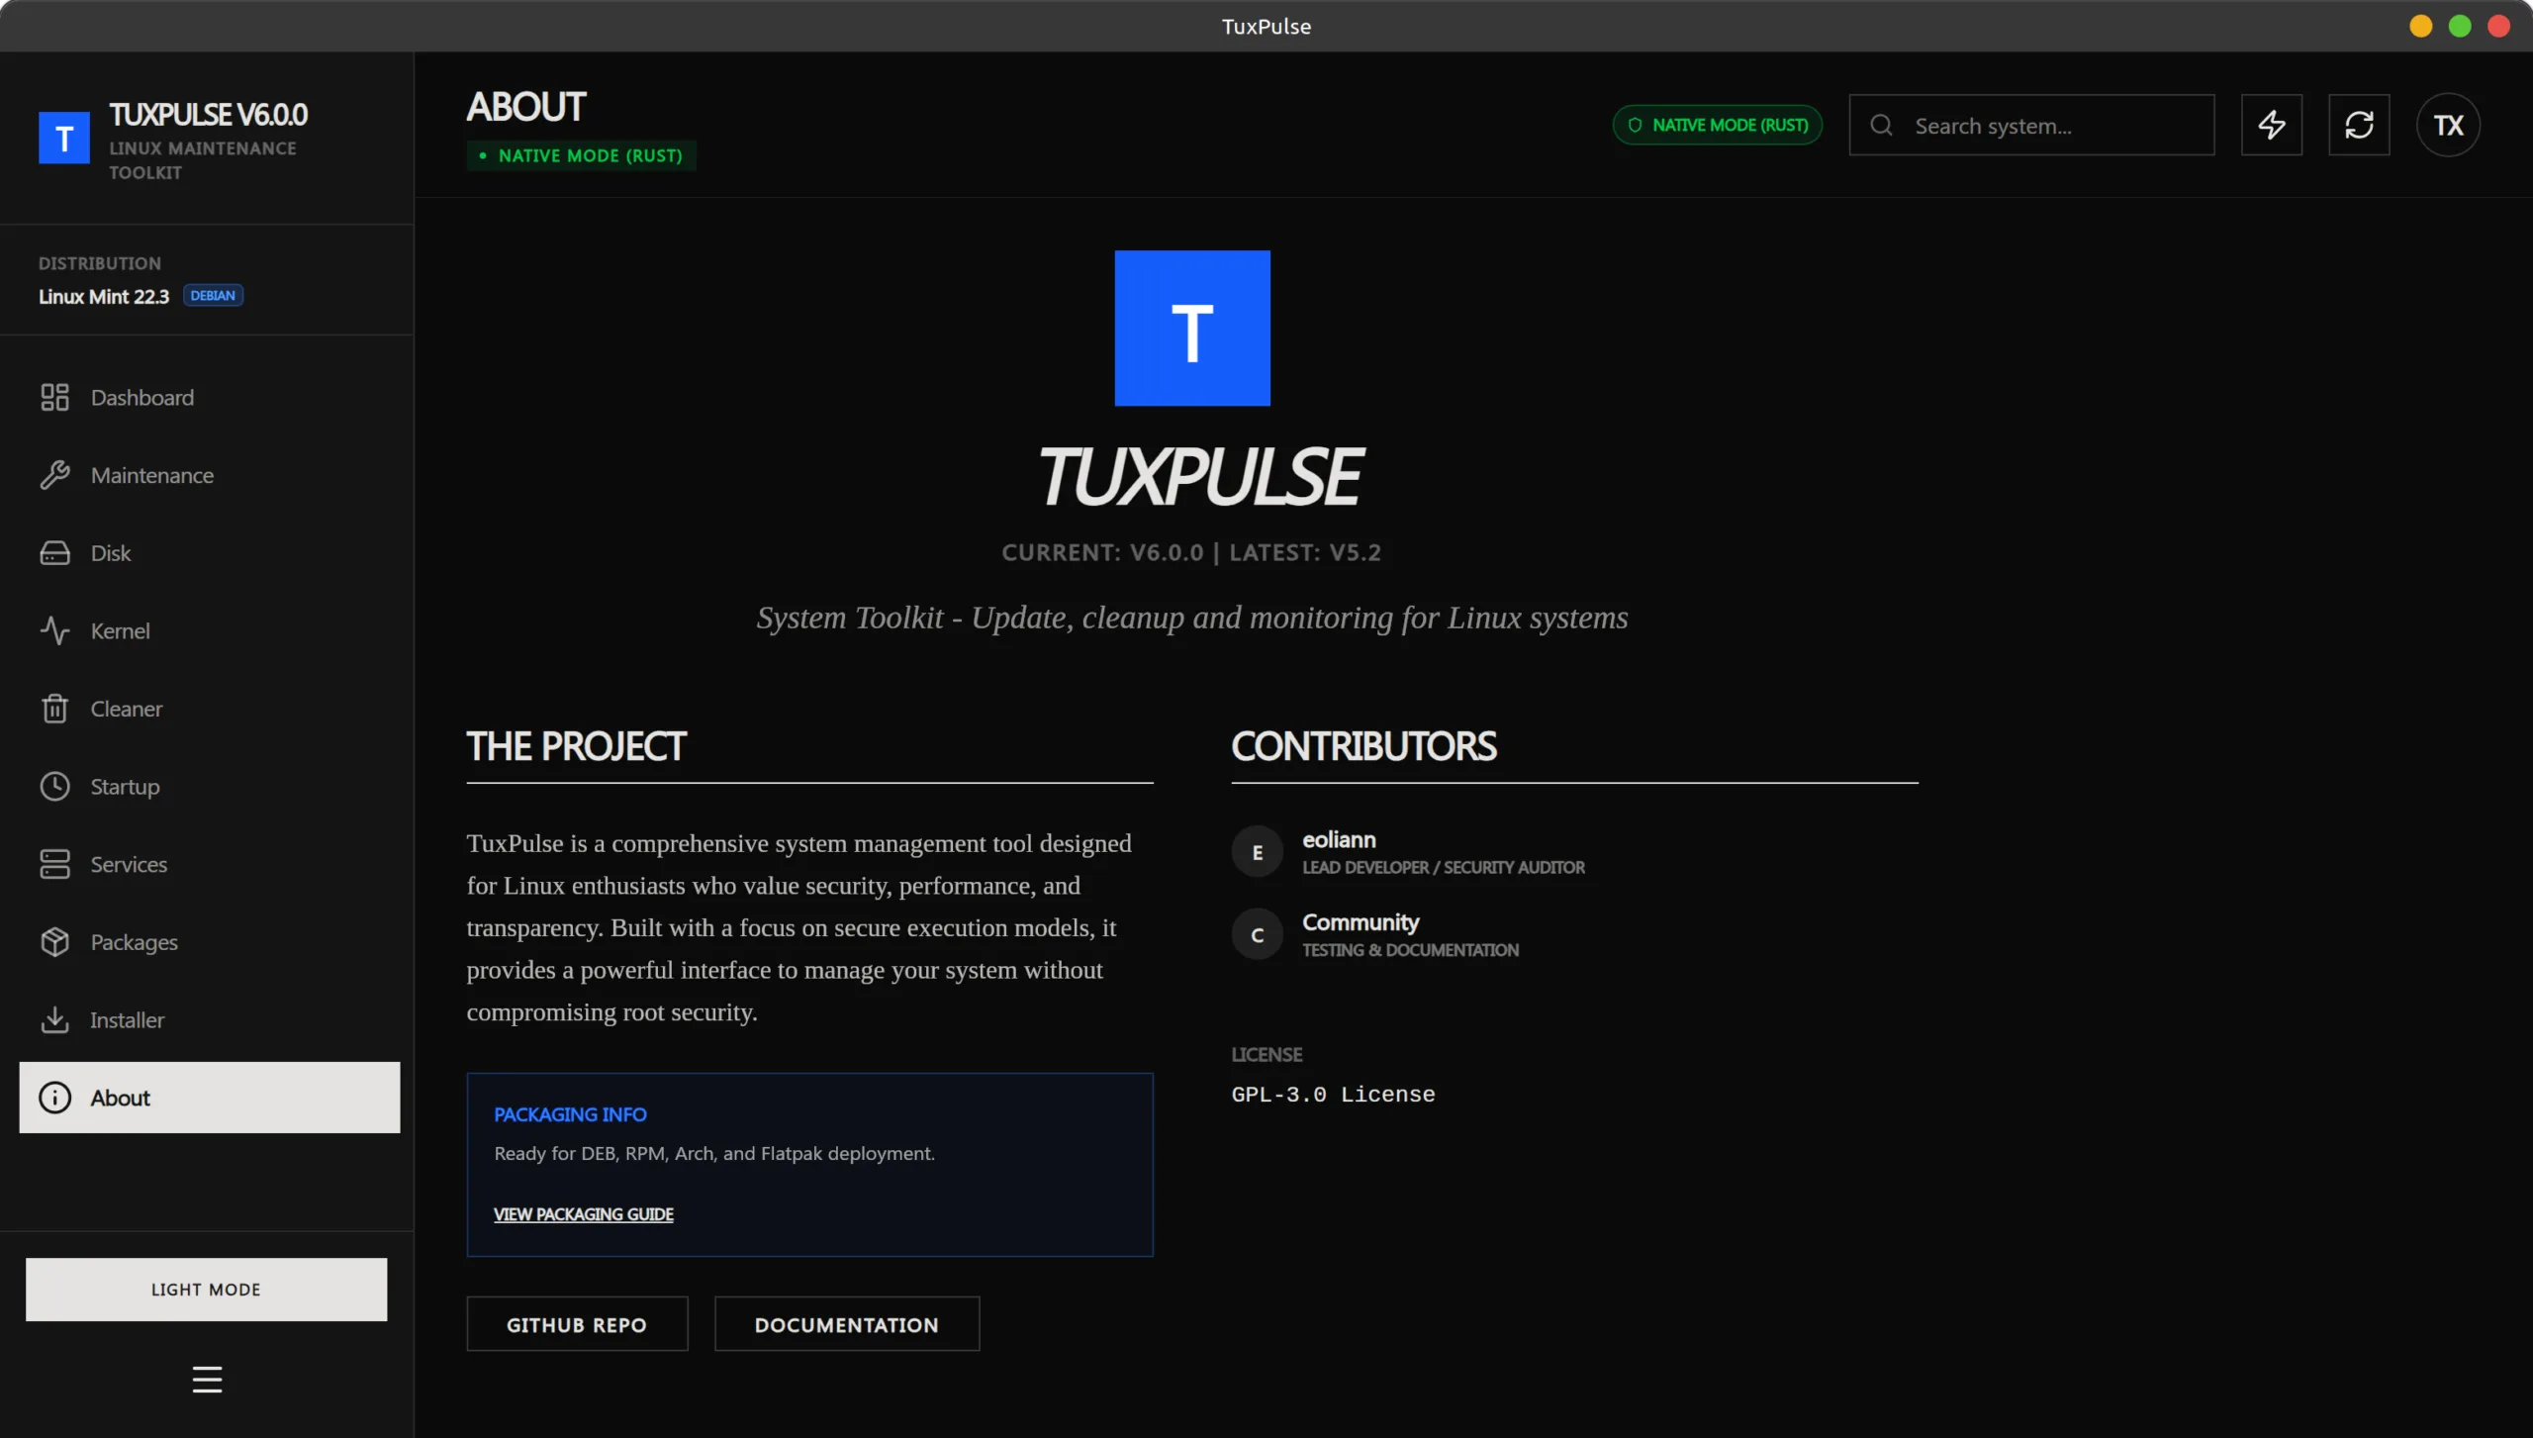
Task: Click the Packages box icon
Action: (54, 942)
